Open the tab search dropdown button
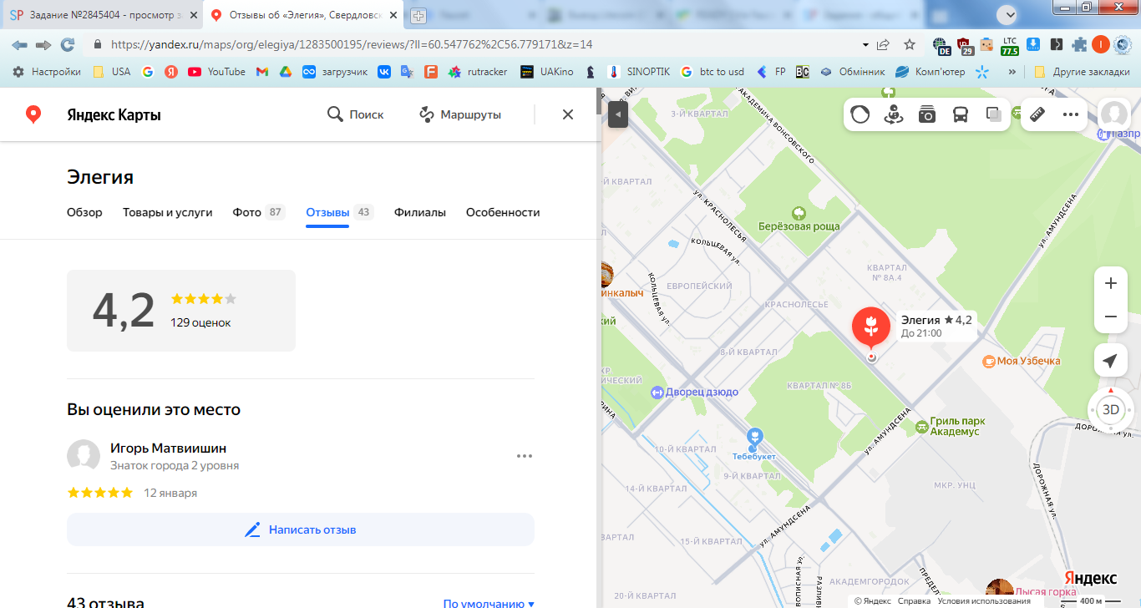Screen dimensions: 1141x608 tap(1008, 14)
